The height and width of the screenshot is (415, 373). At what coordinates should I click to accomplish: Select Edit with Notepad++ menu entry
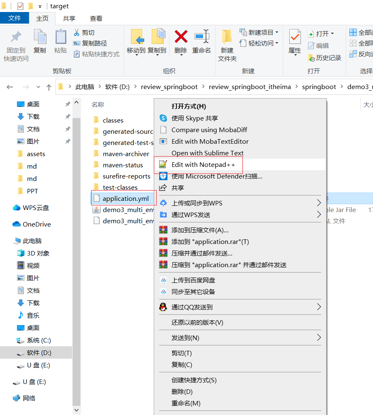pyautogui.click(x=203, y=164)
